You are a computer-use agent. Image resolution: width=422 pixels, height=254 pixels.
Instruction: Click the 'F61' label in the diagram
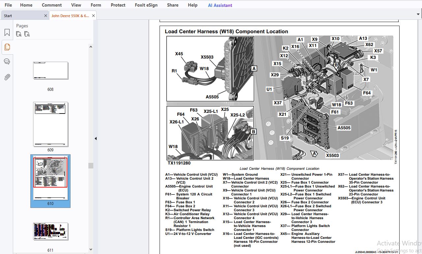[335, 112]
